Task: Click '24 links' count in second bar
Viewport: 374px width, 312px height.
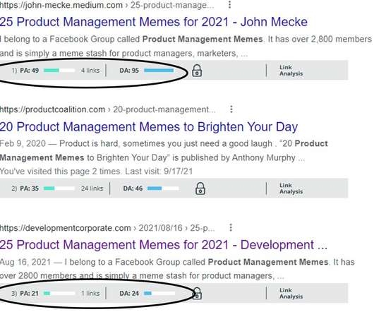Action: point(92,188)
